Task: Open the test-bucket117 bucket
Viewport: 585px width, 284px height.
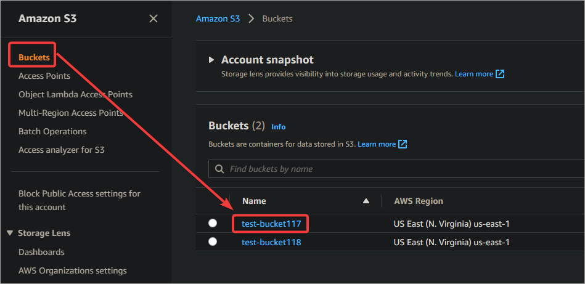Action: pos(271,224)
